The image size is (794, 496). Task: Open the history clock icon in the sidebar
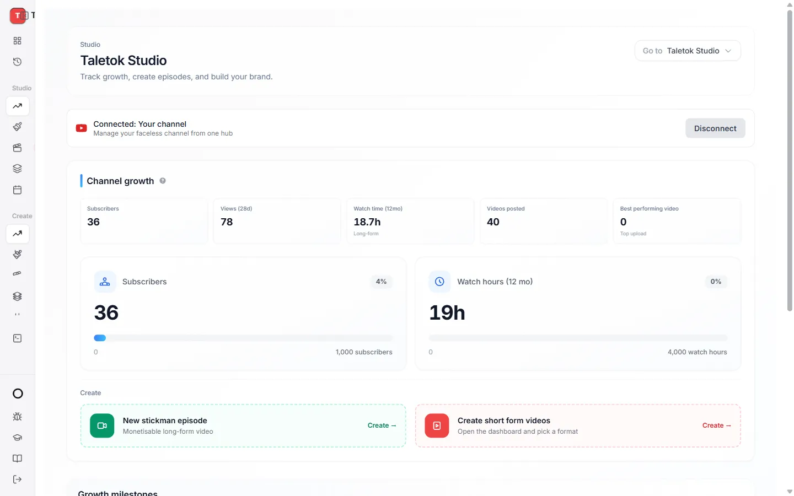18,62
